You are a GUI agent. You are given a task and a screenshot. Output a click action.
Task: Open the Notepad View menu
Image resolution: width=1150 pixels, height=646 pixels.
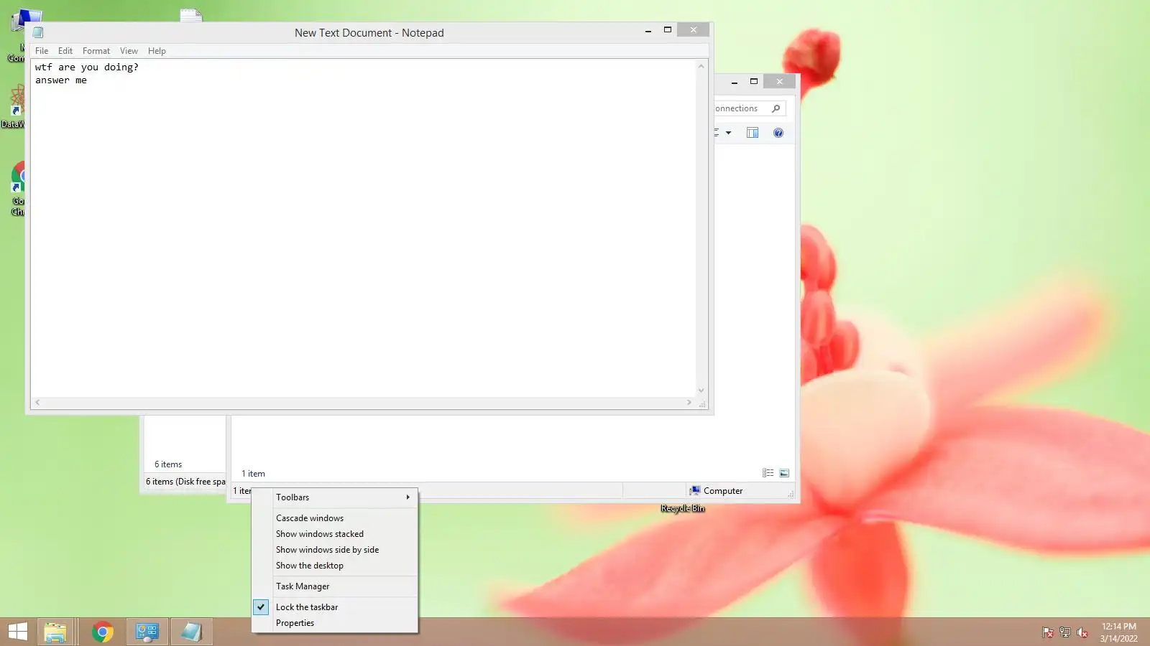(129, 51)
